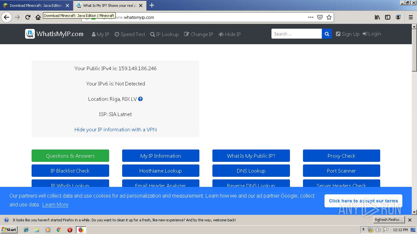Open a new tab
Viewport: 417px width, 234px height.
(152, 5)
